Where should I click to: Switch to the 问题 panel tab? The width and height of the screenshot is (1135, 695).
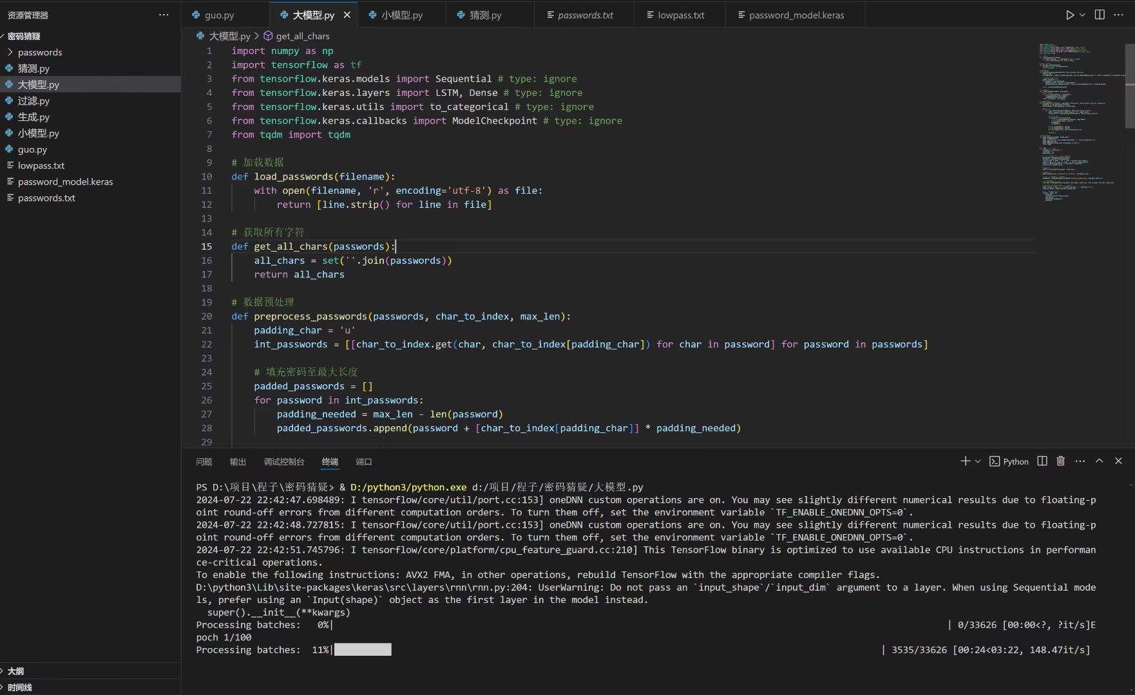tap(204, 461)
